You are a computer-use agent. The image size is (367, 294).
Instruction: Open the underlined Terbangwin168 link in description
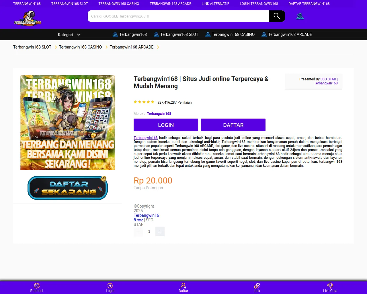[x=146, y=138]
